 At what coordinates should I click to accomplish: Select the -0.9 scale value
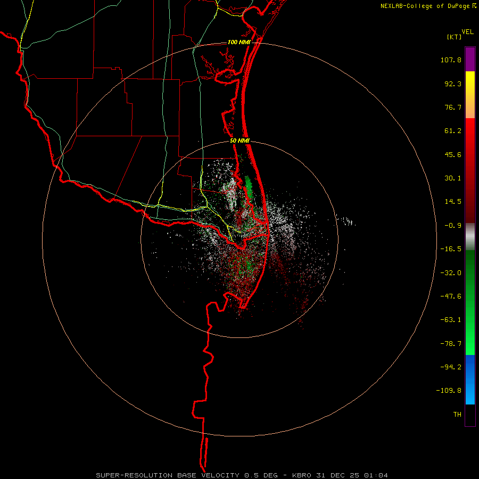(x=453, y=226)
